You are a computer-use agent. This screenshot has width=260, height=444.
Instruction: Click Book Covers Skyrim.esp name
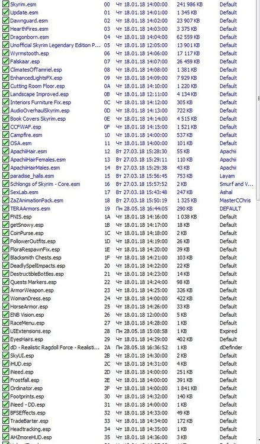[38, 118]
